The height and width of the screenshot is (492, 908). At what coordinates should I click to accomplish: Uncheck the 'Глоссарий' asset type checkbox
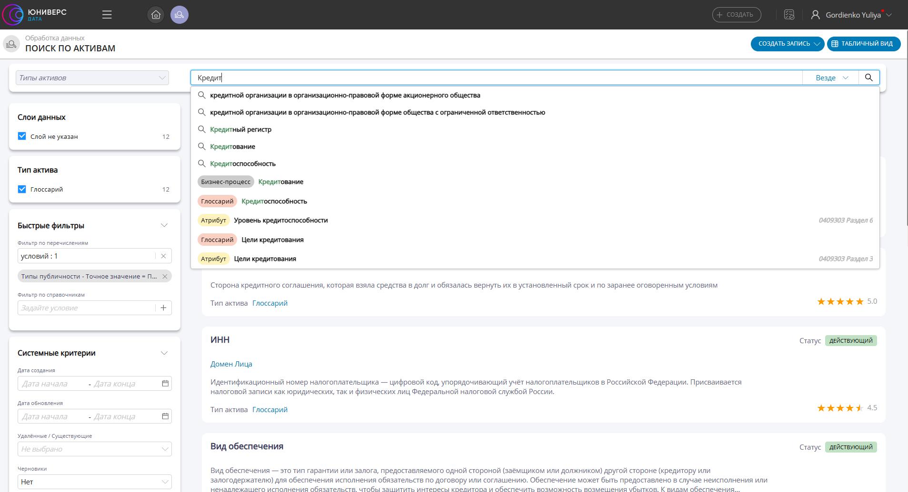tap(22, 189)
